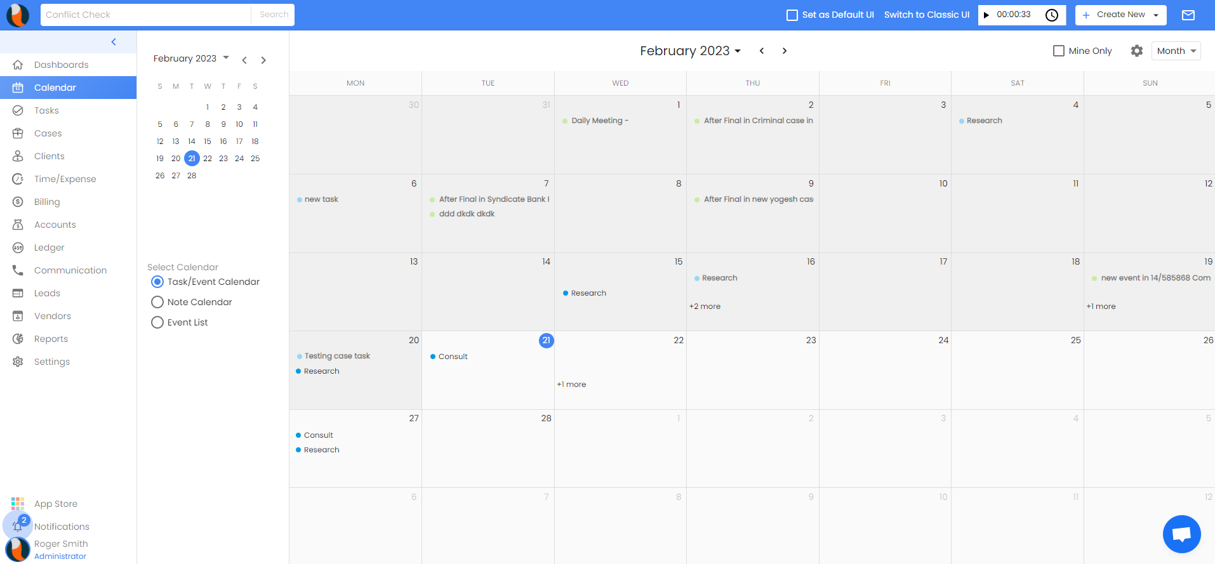
Task: Click Switch to Classic UI link
Action: pos(926,15)
